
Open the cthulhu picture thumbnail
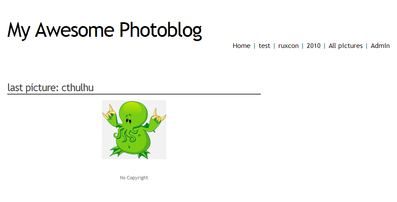(x=134, y=130)
